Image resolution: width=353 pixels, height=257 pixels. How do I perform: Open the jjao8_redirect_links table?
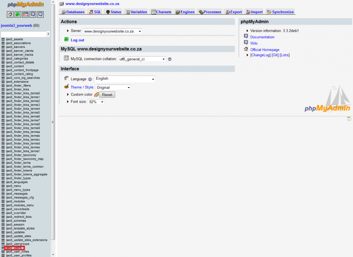(x=19, y=217)
